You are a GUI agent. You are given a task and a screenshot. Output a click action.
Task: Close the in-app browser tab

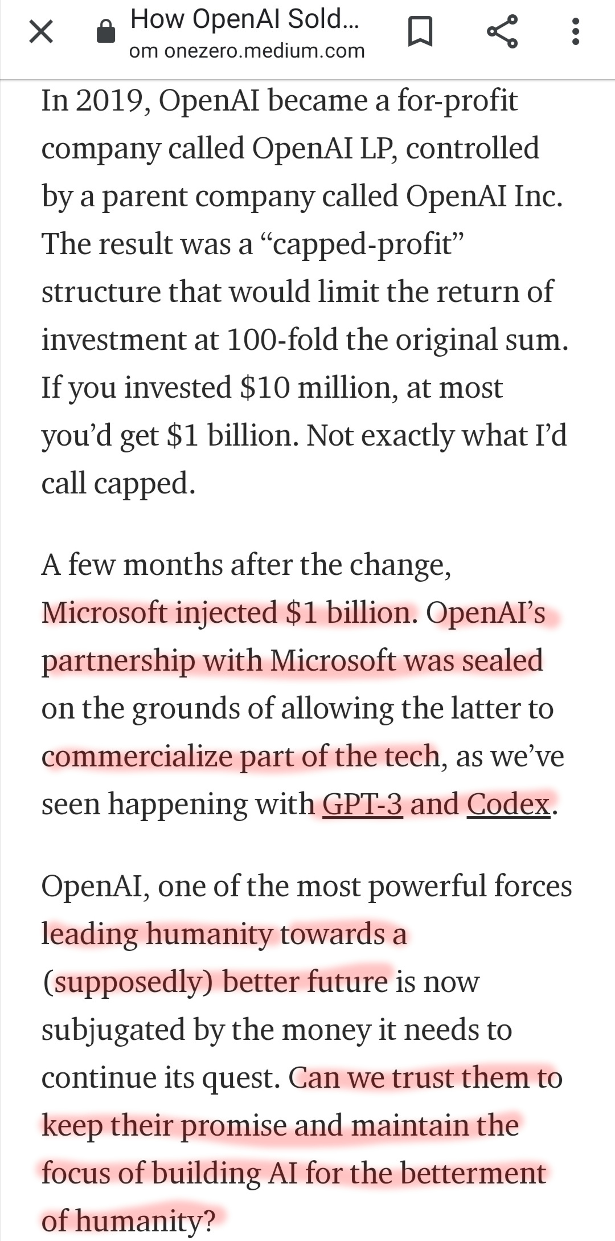pyautogui.click(x=41, y=31)
